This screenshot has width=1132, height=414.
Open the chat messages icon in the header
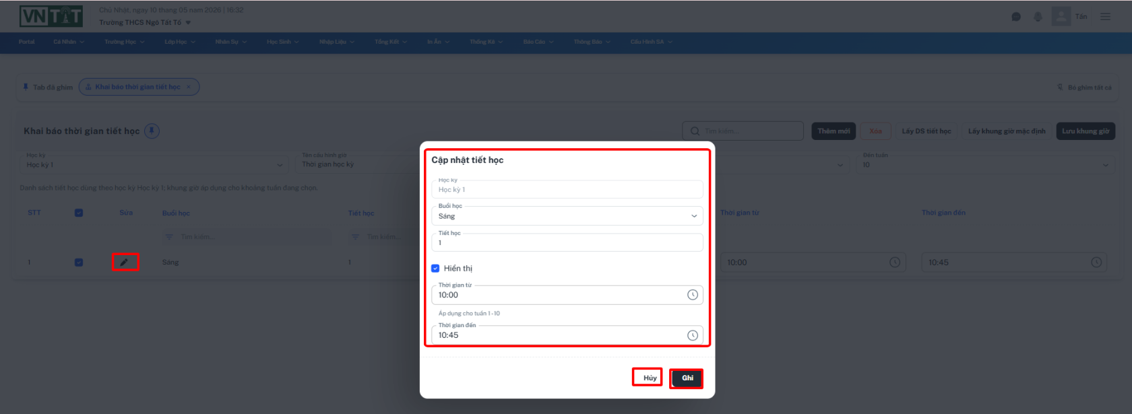point(1016,17)
